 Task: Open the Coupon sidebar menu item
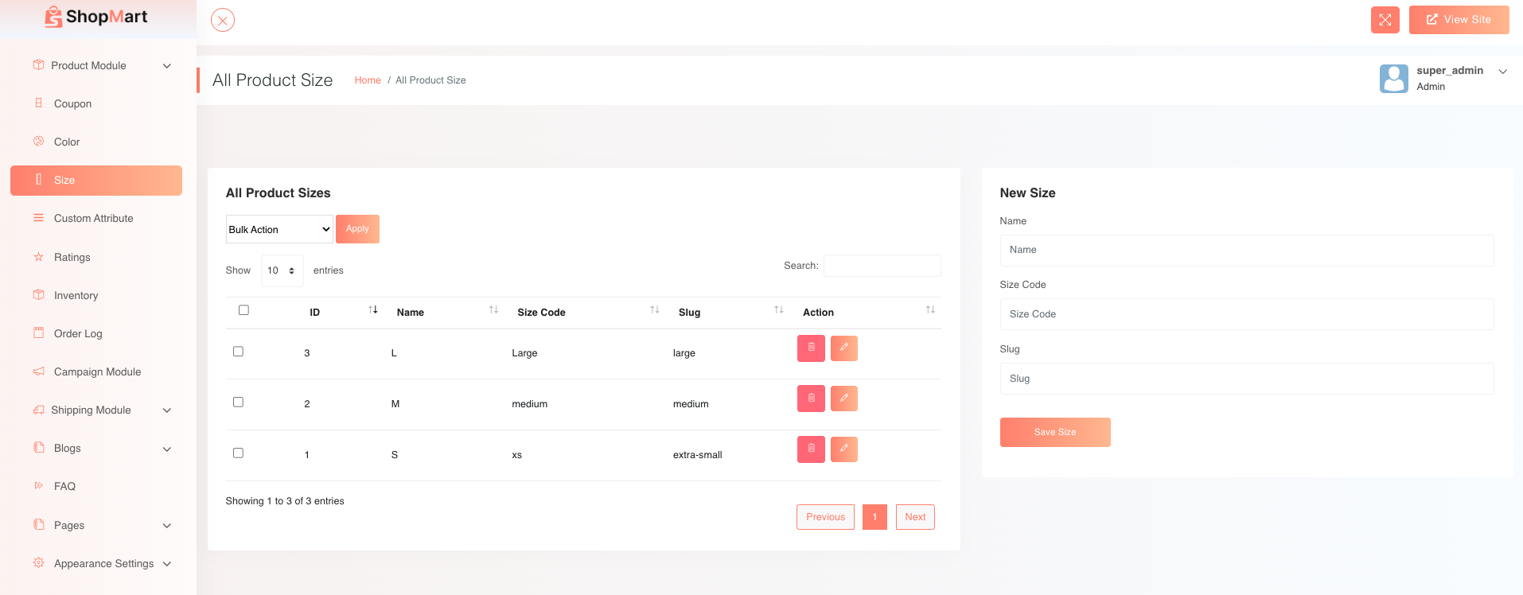coord(72,104)
